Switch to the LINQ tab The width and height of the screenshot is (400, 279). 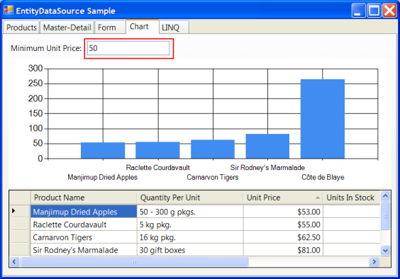coord(174,28)
